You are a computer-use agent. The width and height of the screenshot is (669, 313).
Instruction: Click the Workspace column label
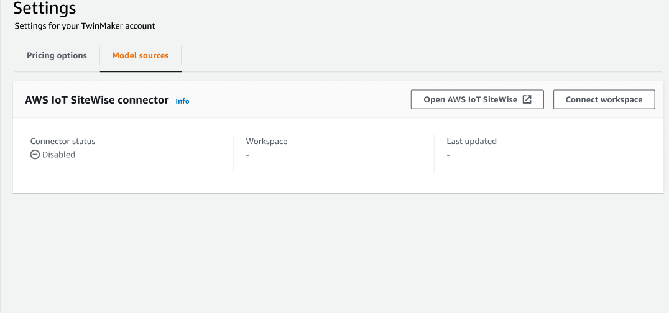[x=267, y=141]
